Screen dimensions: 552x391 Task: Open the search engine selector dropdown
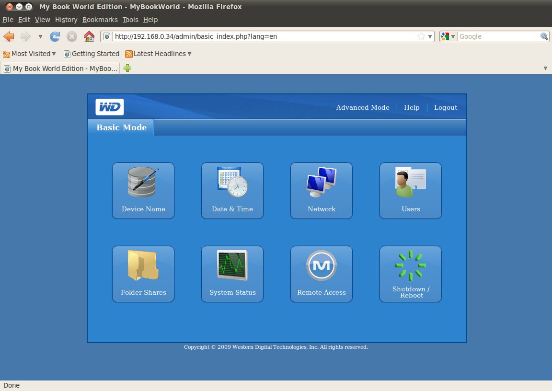pos(448,36)
